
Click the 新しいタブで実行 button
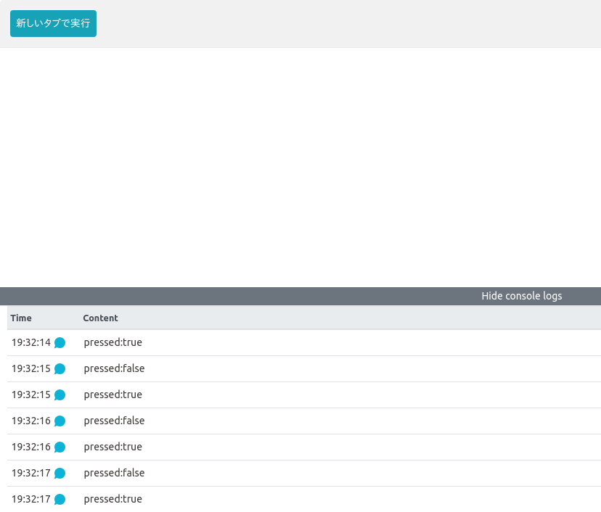53,23
